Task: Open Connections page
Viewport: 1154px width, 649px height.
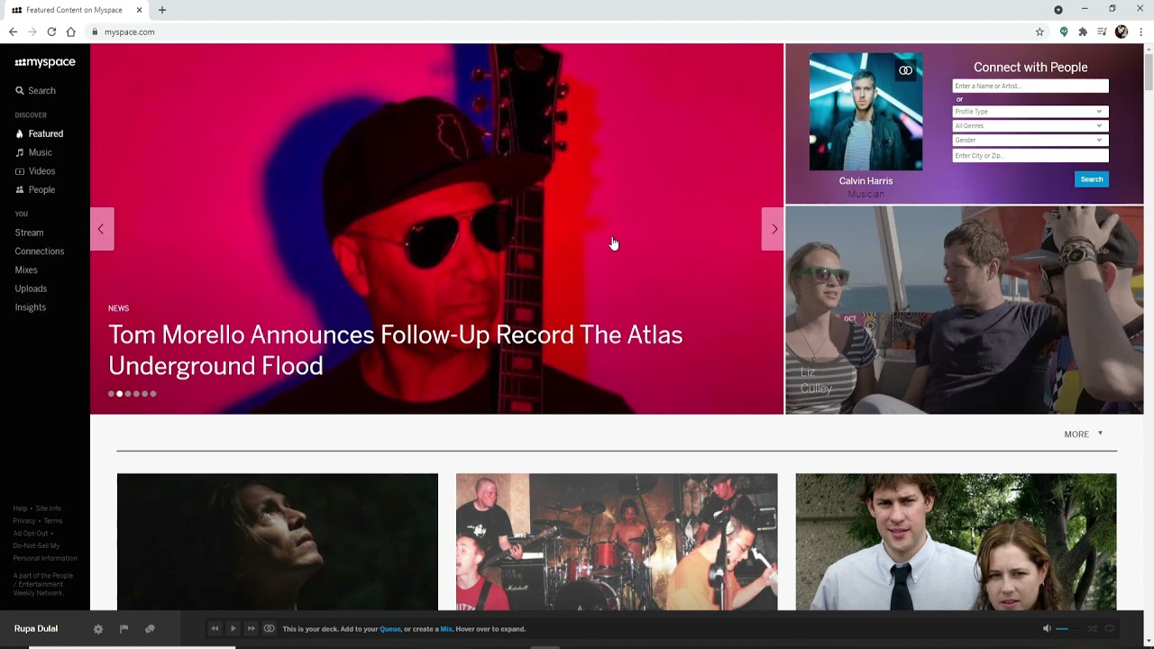Action: [40, 251]
